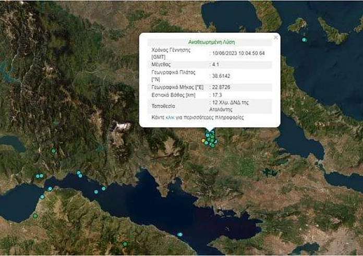
Task: Click the earthquake marker in the northeast sea
Action: [304, 40]
